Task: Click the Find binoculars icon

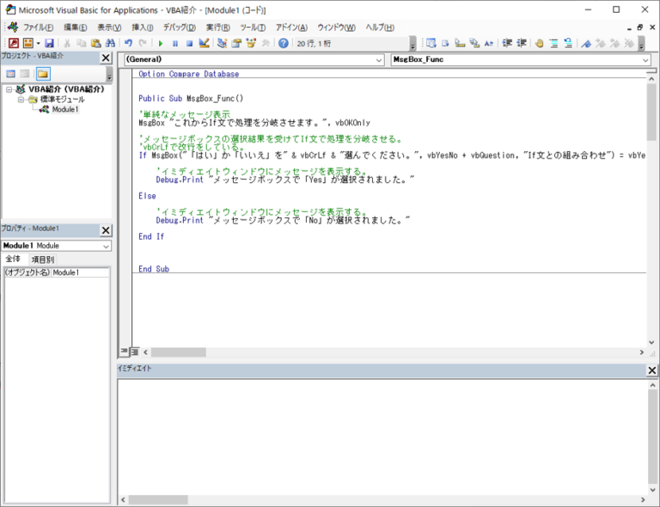Action: point(110,43)
